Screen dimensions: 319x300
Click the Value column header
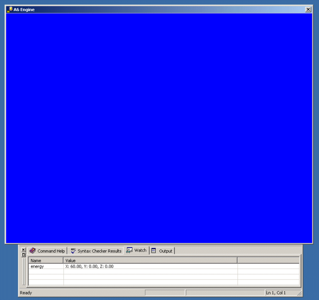pyautogui.click(x=150, y=260)
